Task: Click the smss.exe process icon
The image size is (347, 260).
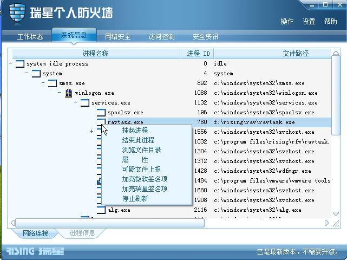Action: pos(53,83)
